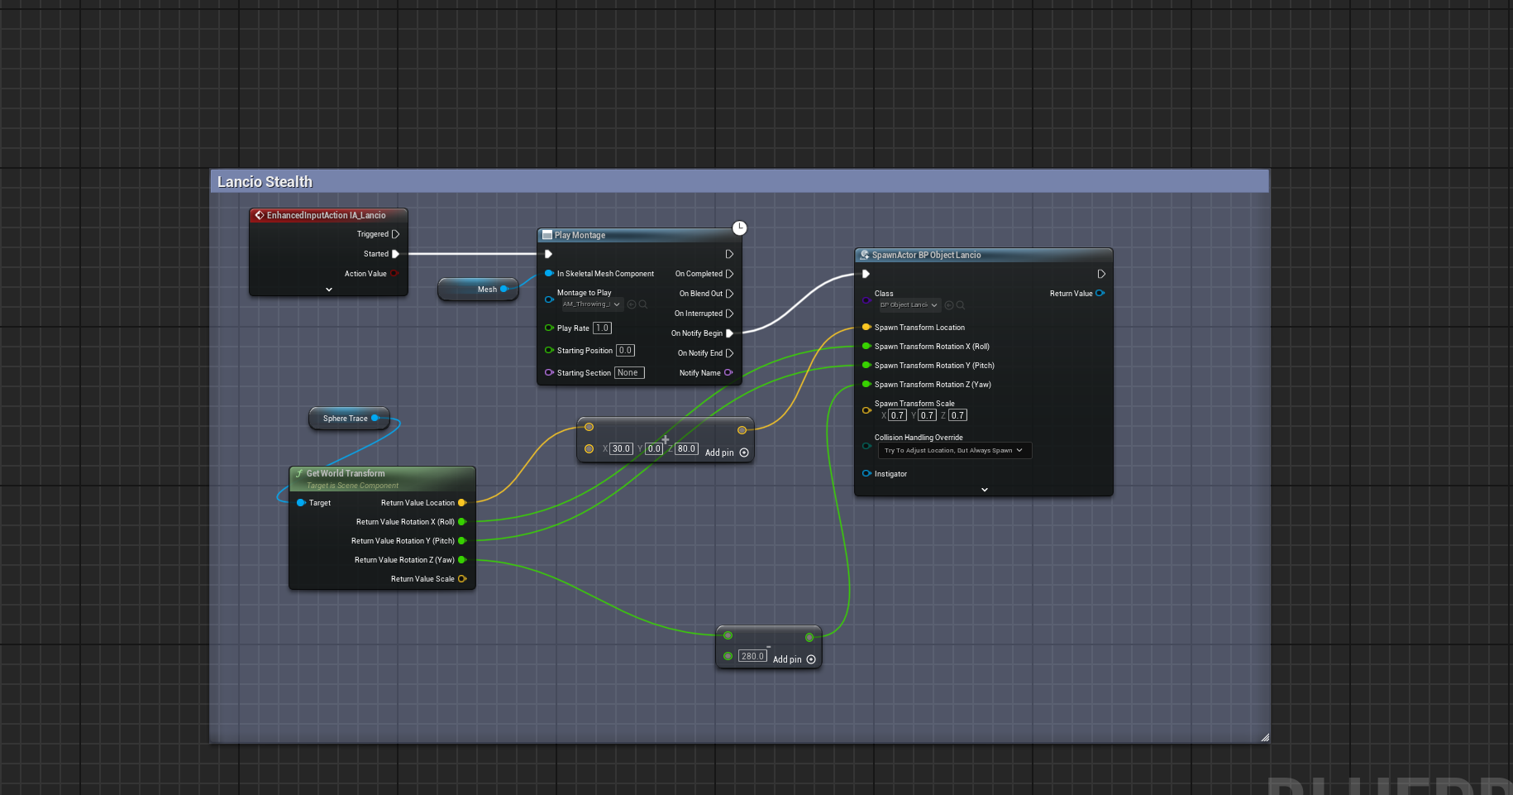Click the Spawn Transform Location input pin
This screenshot has width=1513, height=795.
click(866, 327)
